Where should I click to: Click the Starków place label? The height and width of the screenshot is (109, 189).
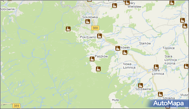tap(145, 43)
